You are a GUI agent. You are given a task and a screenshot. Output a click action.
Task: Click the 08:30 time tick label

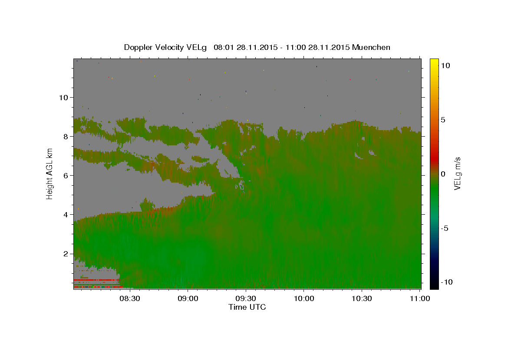click(130, 298)
